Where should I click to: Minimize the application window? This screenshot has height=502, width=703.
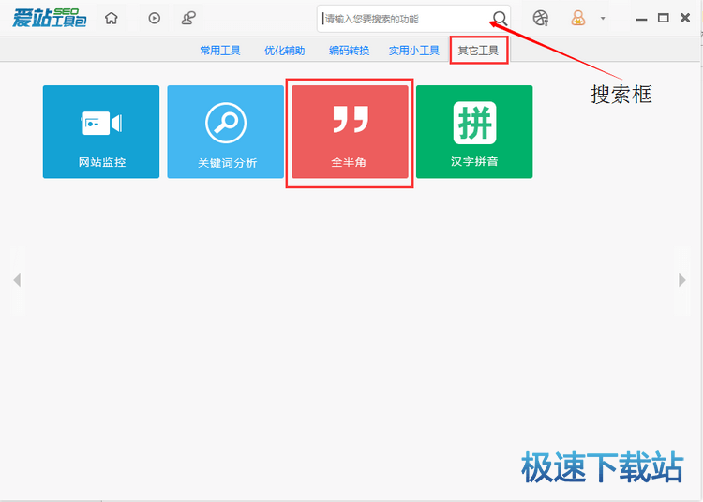641,19
